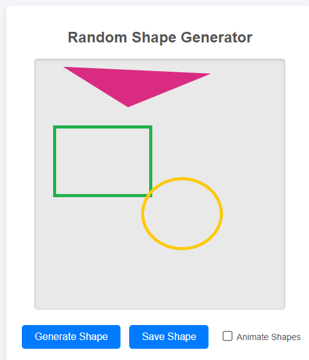
Task: Click the "Animate Shapes" label text
Action: pyautogui.click(x=268, y=337)
